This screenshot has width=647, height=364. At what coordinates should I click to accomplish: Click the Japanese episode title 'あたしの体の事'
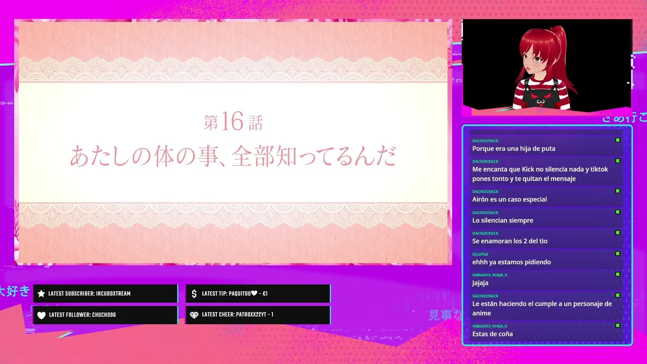(x=233, y=156)
